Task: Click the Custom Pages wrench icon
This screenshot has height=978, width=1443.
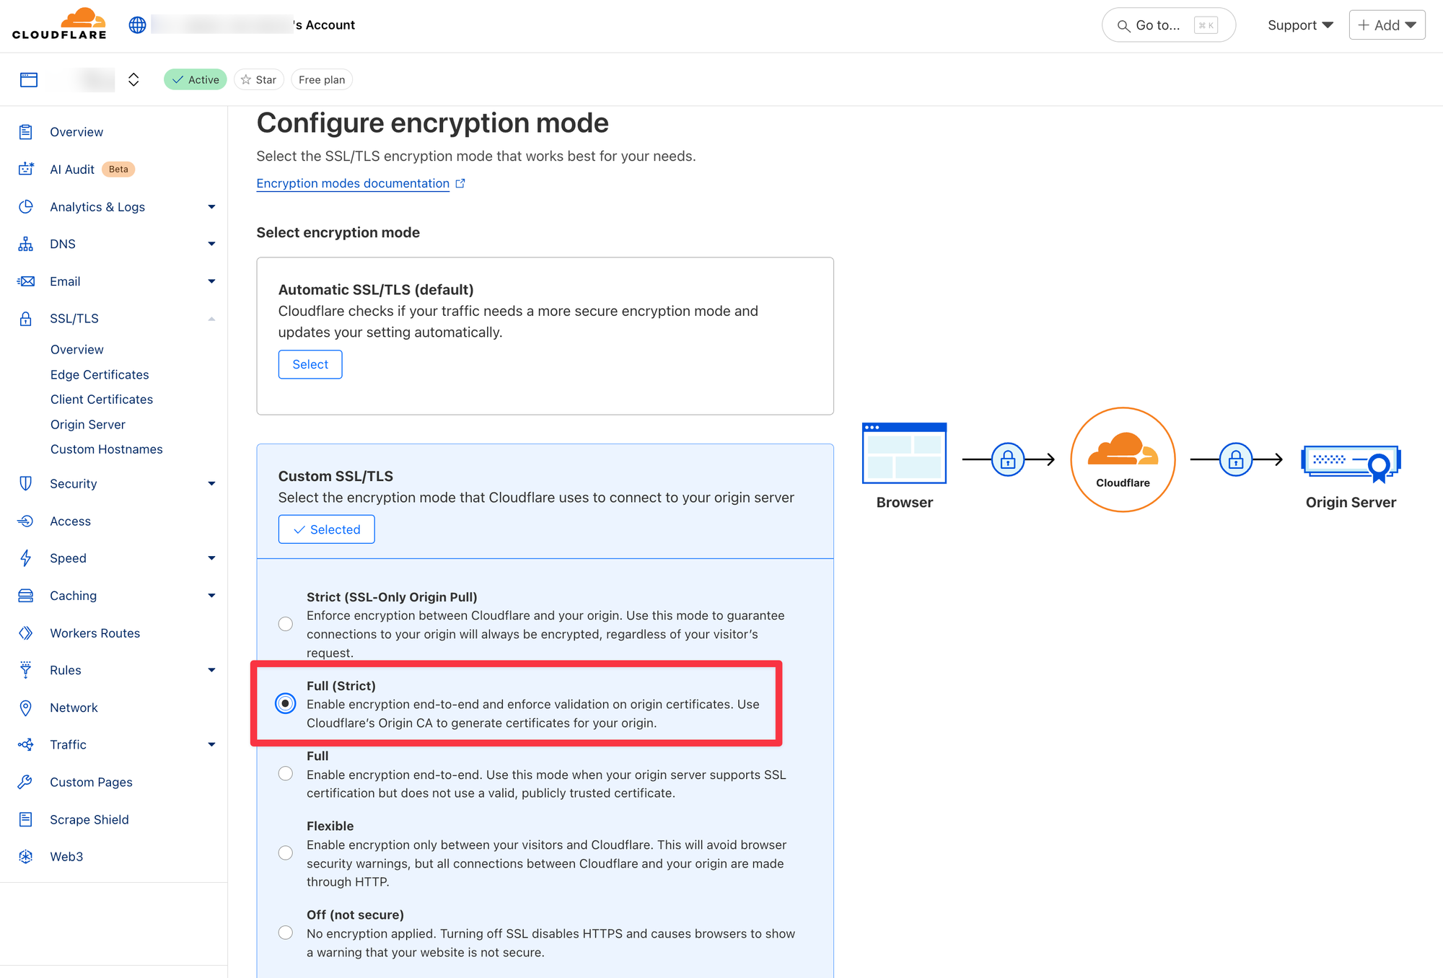Action: pos(26,782)
